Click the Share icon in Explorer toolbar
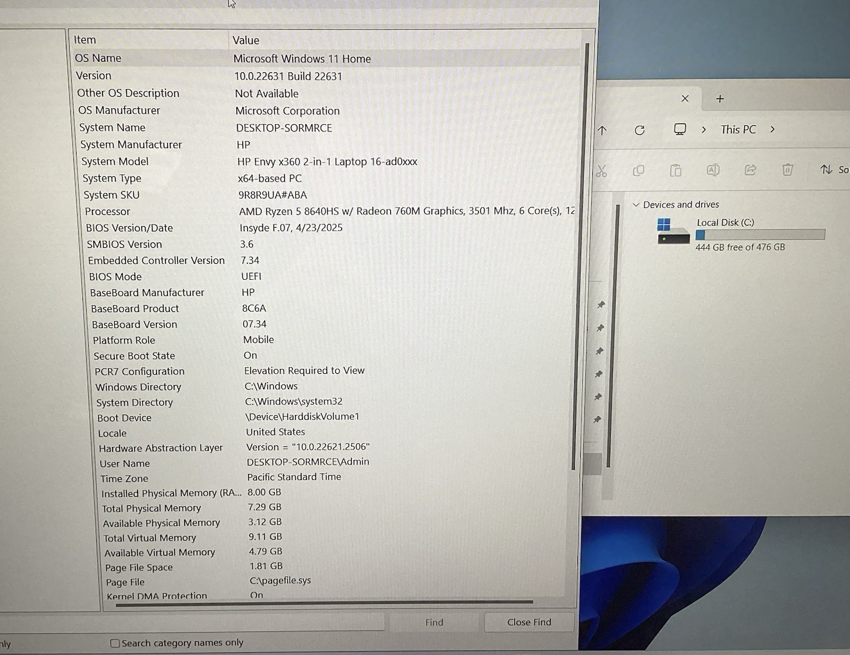The image size is (850, 655). [750, 170]
